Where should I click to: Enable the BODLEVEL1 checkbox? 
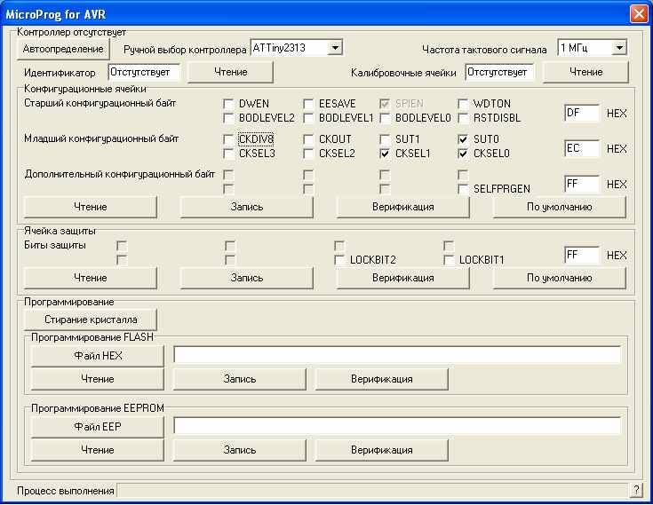pos(308,118)
